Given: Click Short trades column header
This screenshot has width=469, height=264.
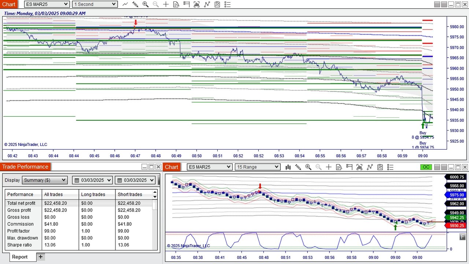Looking at the screenshot, I should tap(134, 194).
